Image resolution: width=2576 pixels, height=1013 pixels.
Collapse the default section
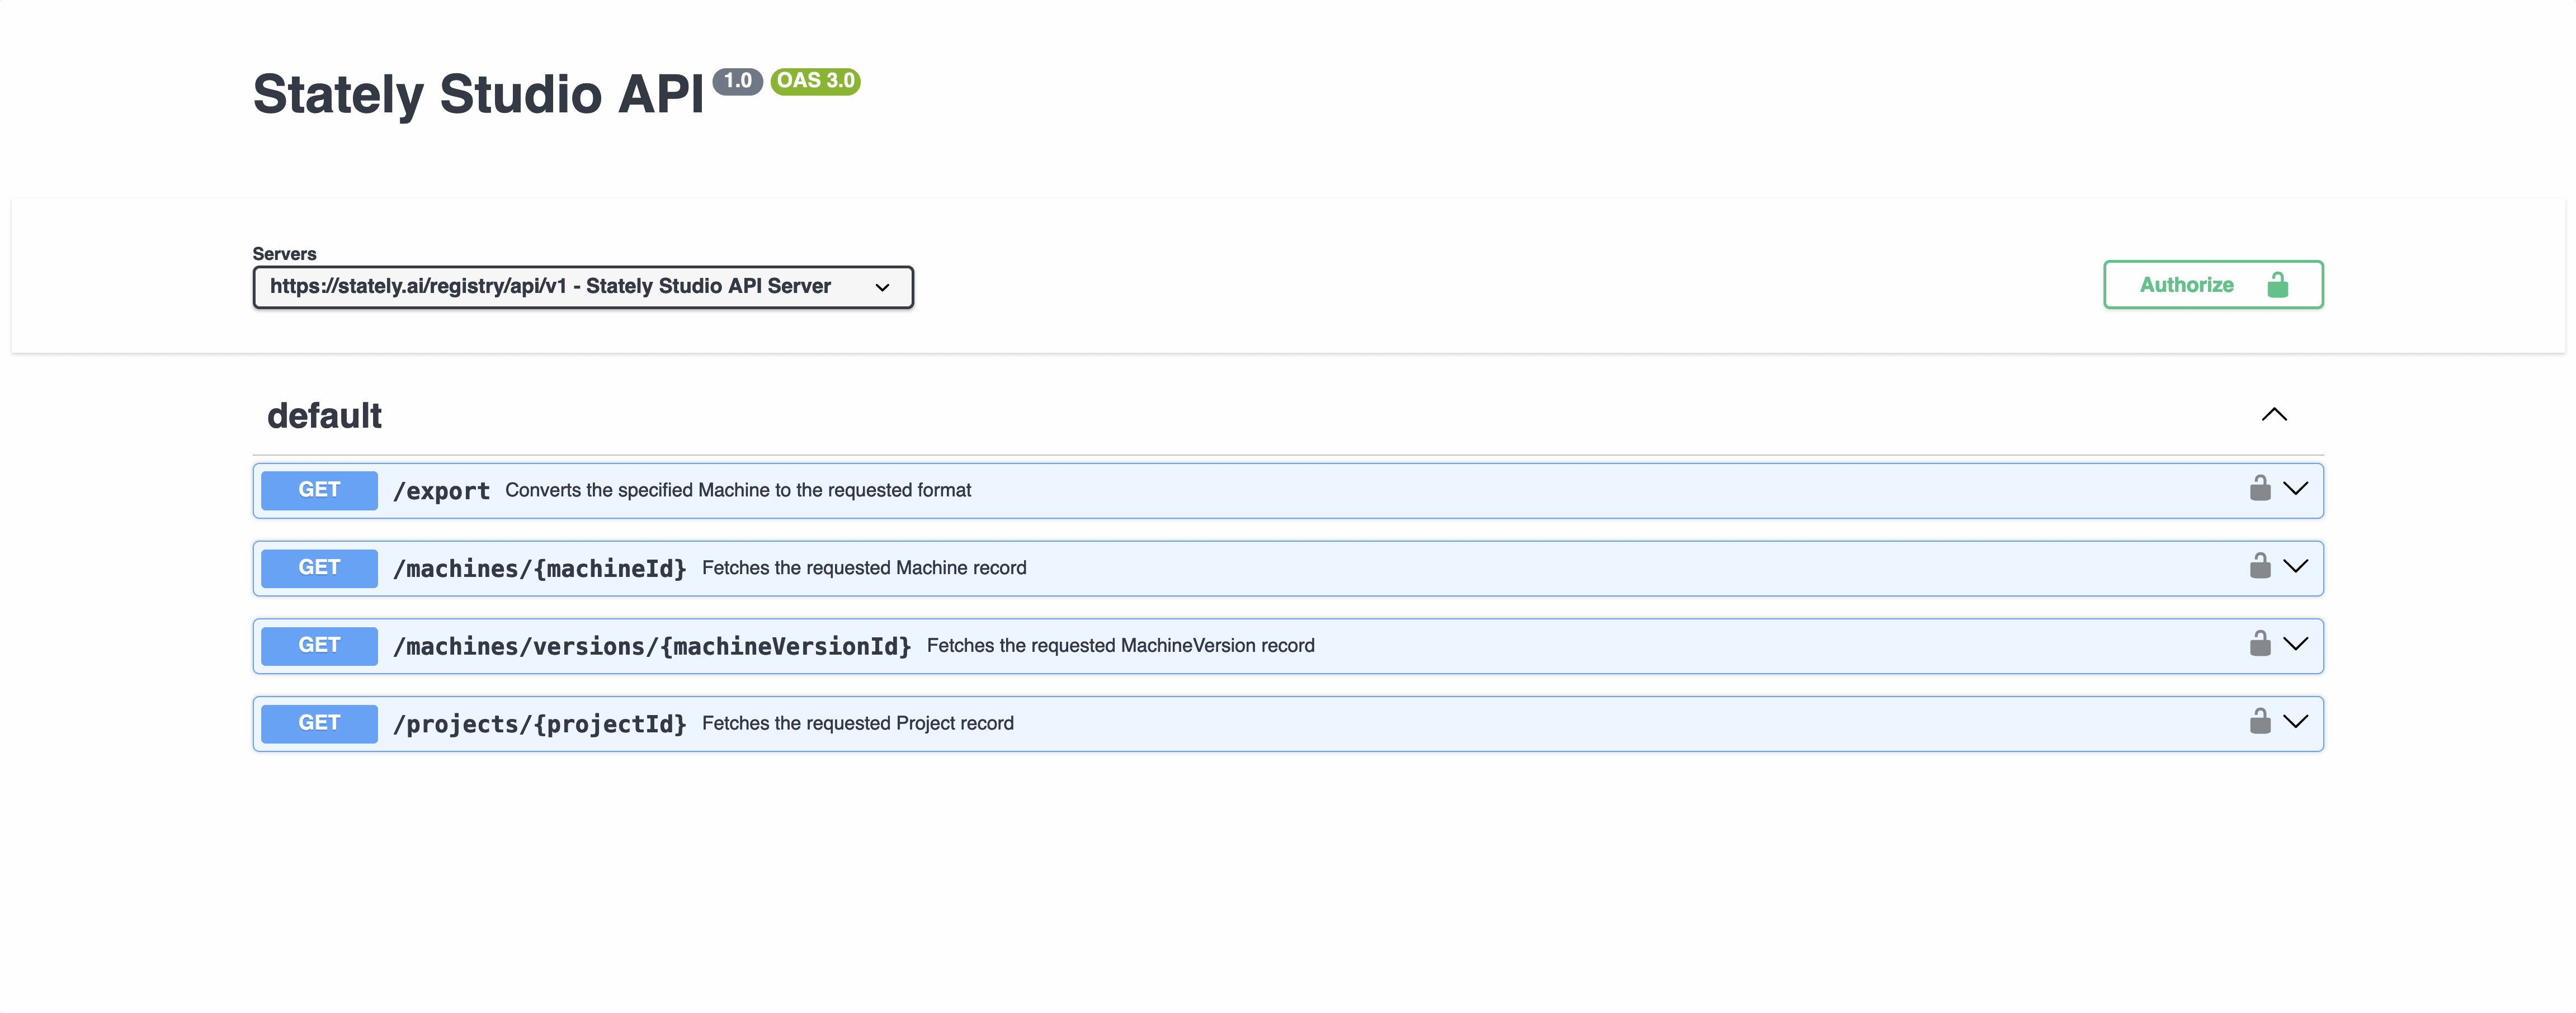[x=2275, y=414]
